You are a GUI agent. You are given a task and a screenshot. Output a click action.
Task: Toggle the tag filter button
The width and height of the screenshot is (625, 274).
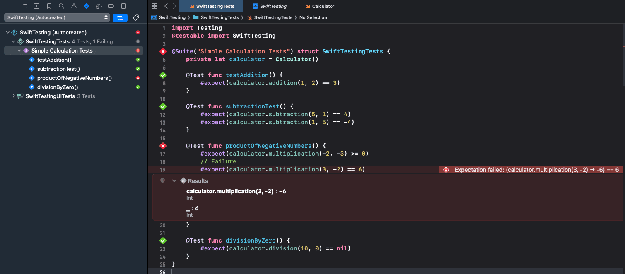click(136, 17)
